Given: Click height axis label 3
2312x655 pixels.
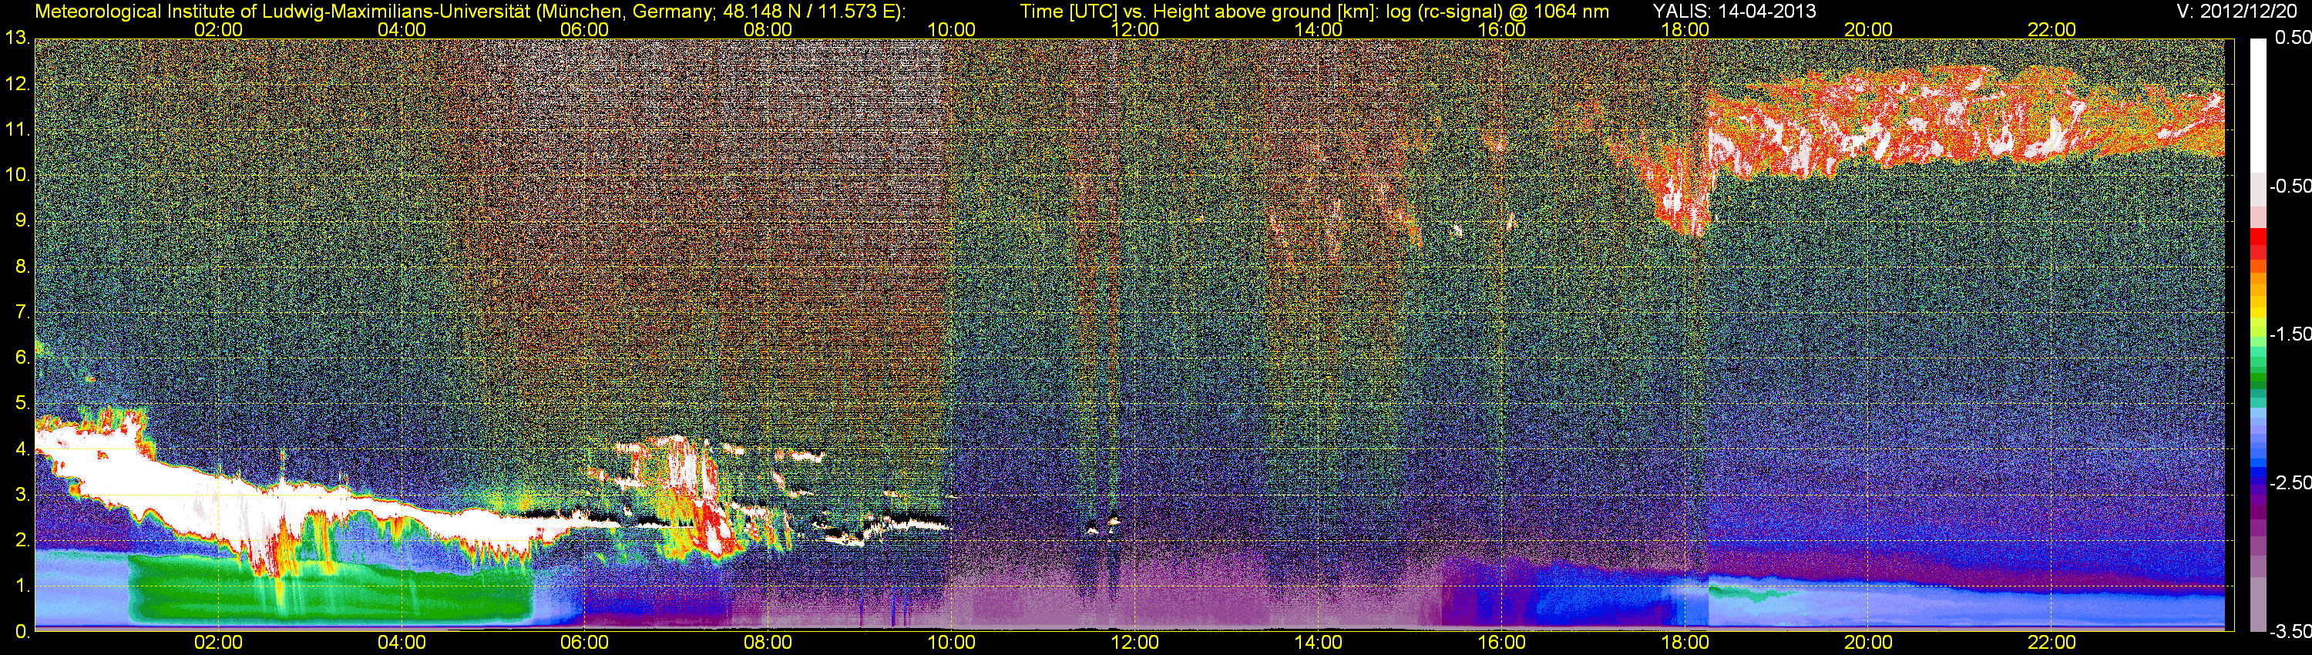Looking at the screenshot, I should [x=22, y=495].
